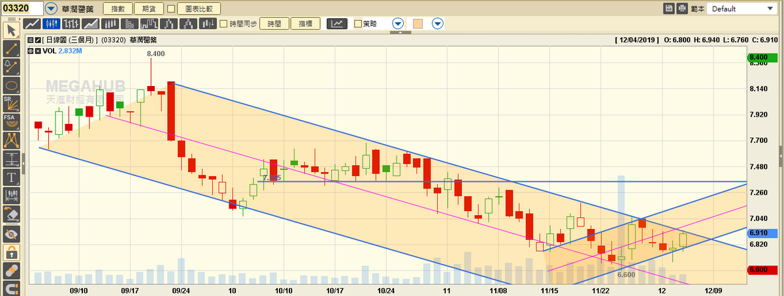
Task: Click the 09/24 date label on time axis
Action: pyautogui.click(x=181, y=291)
